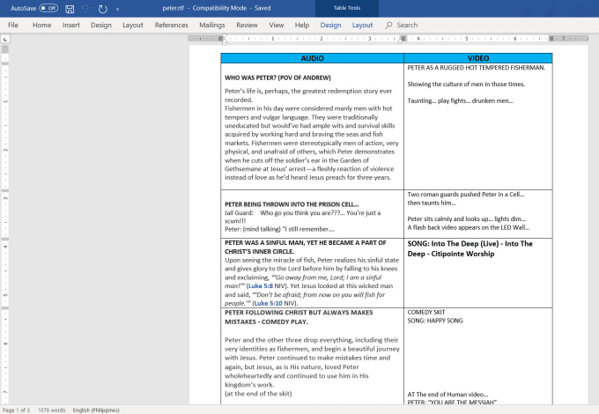The image size is (599, 414).
Task: Click the Search box text
Action: pos(407,26)
